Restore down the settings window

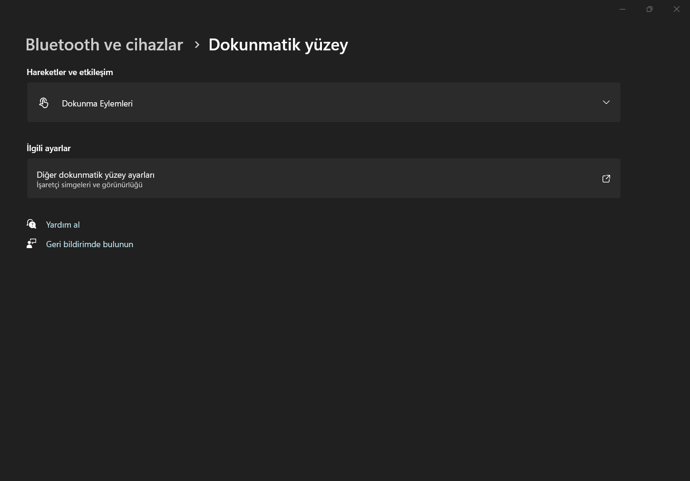(x=649, y=10)
